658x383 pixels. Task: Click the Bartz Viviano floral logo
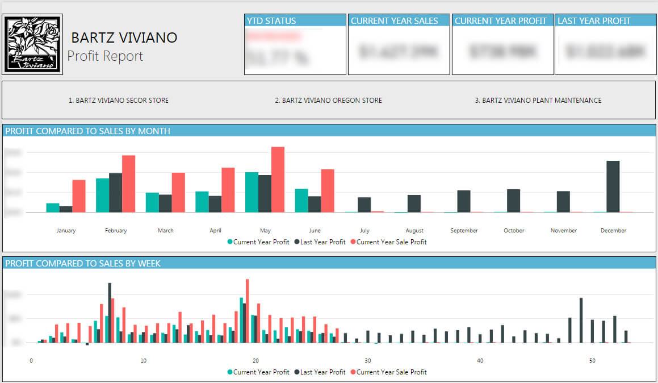tap(33, 44)
